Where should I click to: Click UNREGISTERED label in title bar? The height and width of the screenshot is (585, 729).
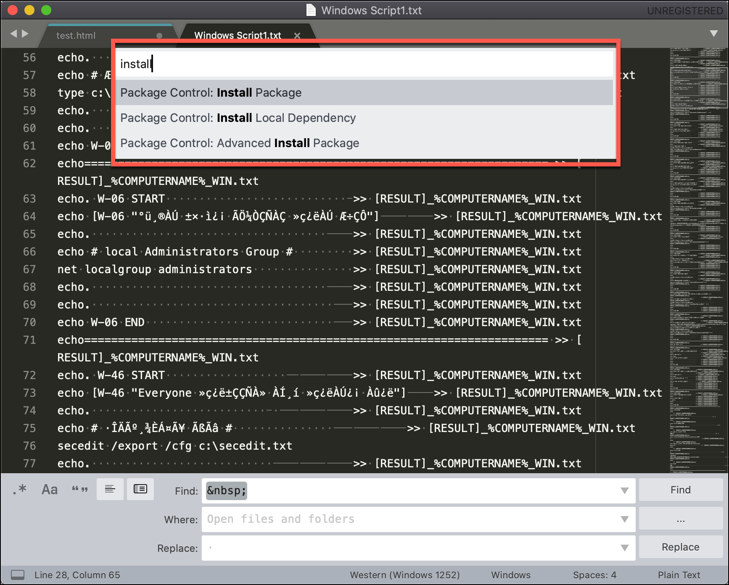click(685, 11)
